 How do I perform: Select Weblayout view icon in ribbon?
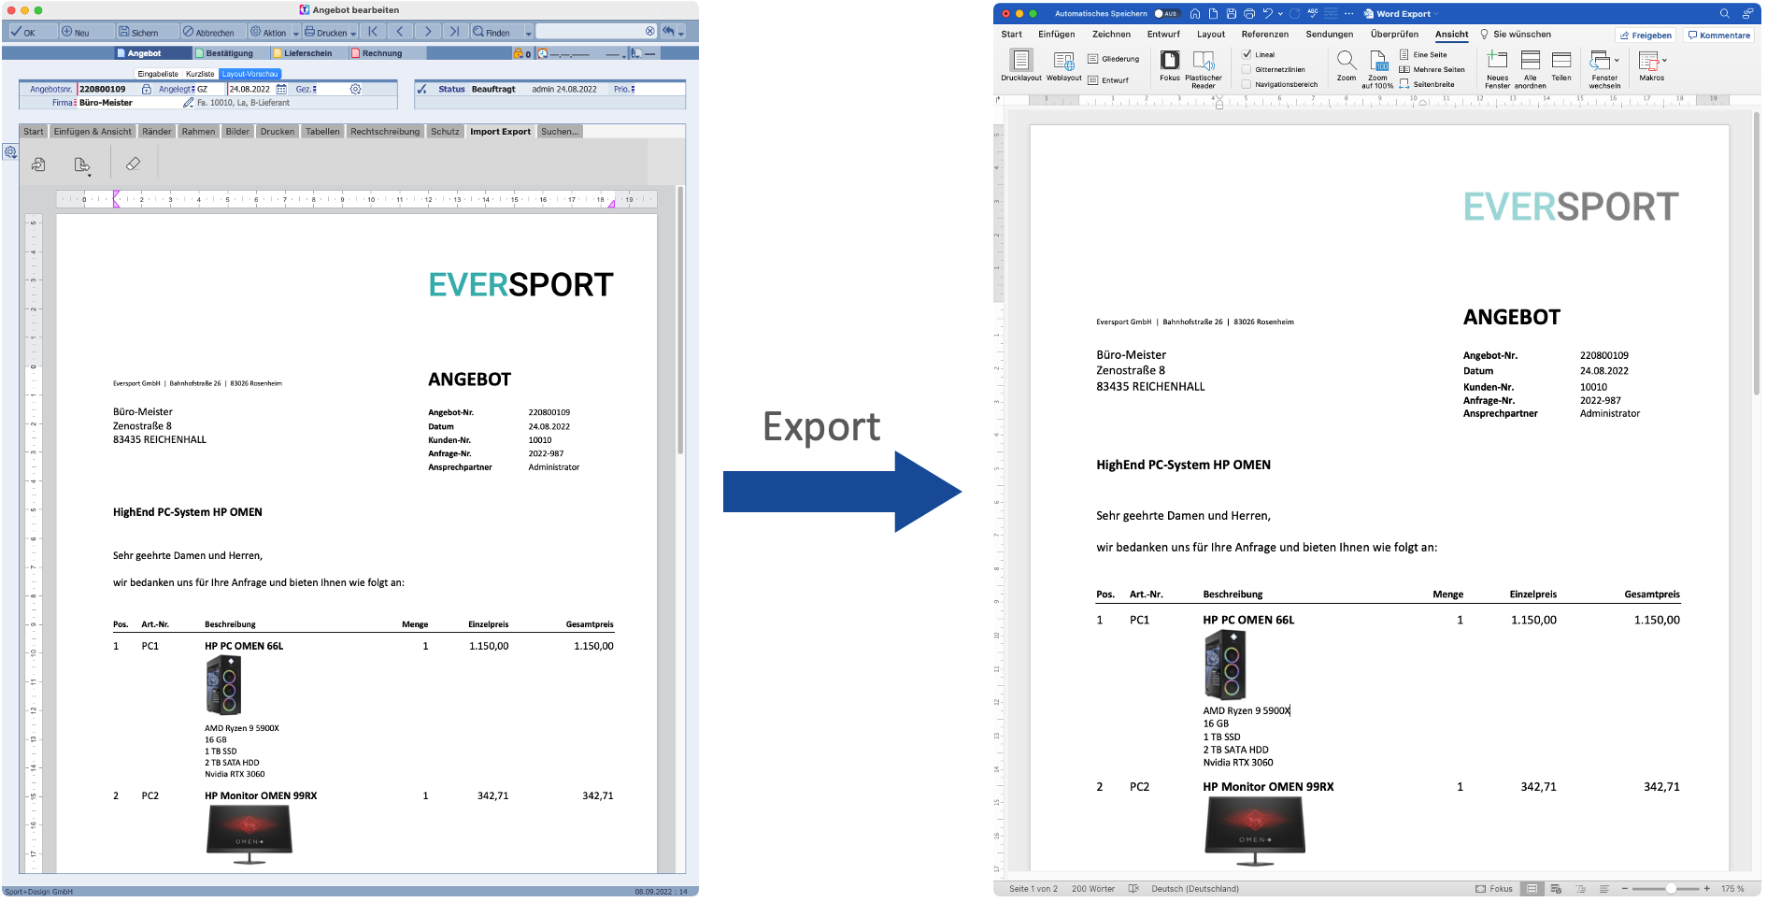click(1063, 61)
